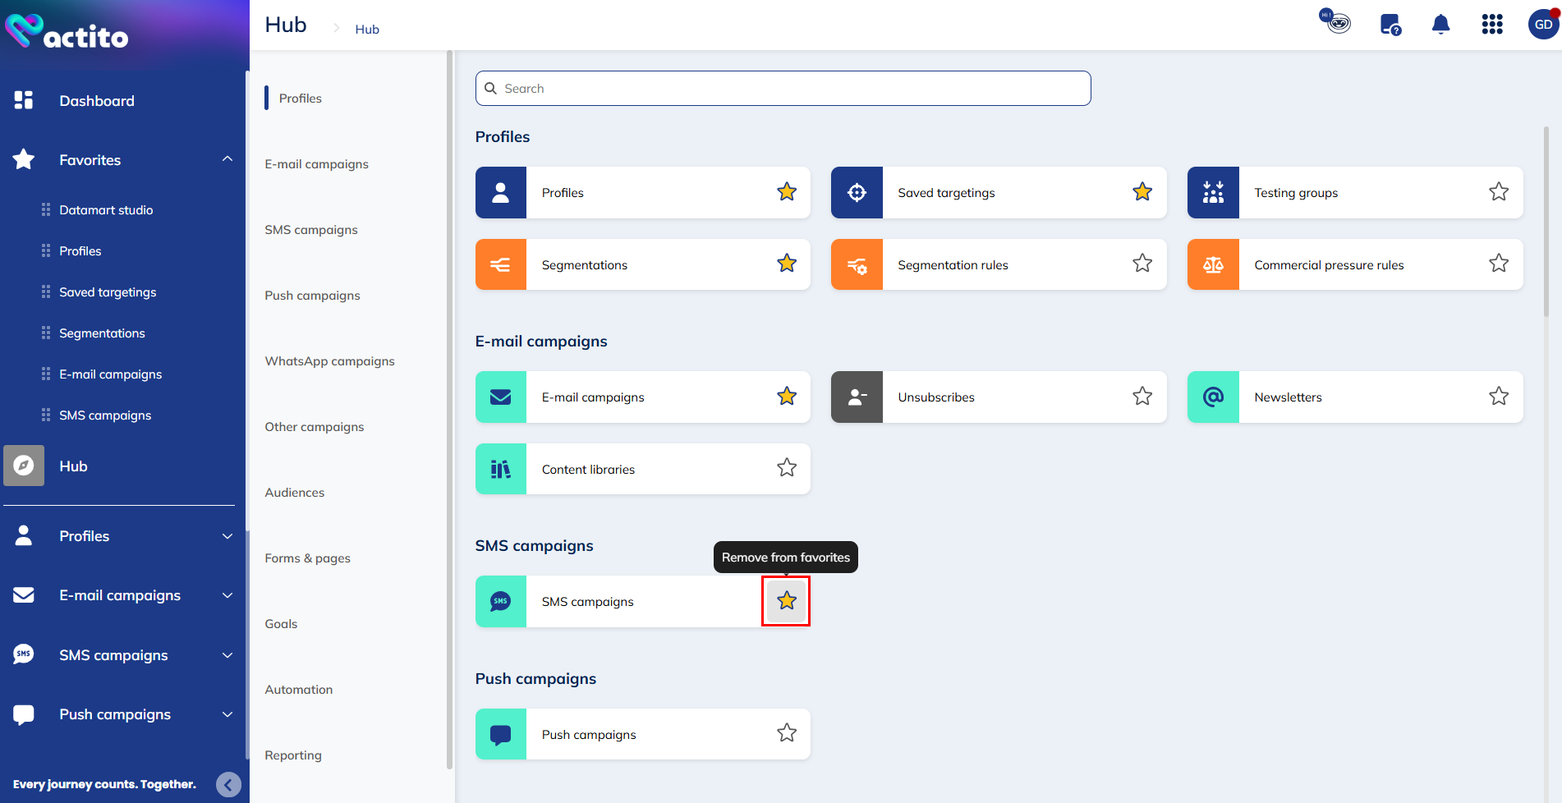Expand the E-mail campaigns sidebar menu
1562x803 pixels.
(x=227, y=595)
